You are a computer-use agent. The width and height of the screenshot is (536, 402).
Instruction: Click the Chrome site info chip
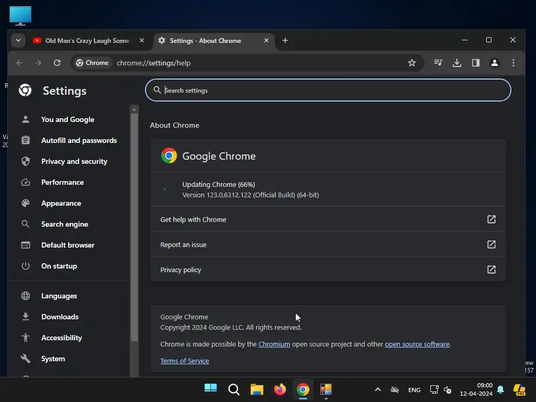(x=92, y=63)
